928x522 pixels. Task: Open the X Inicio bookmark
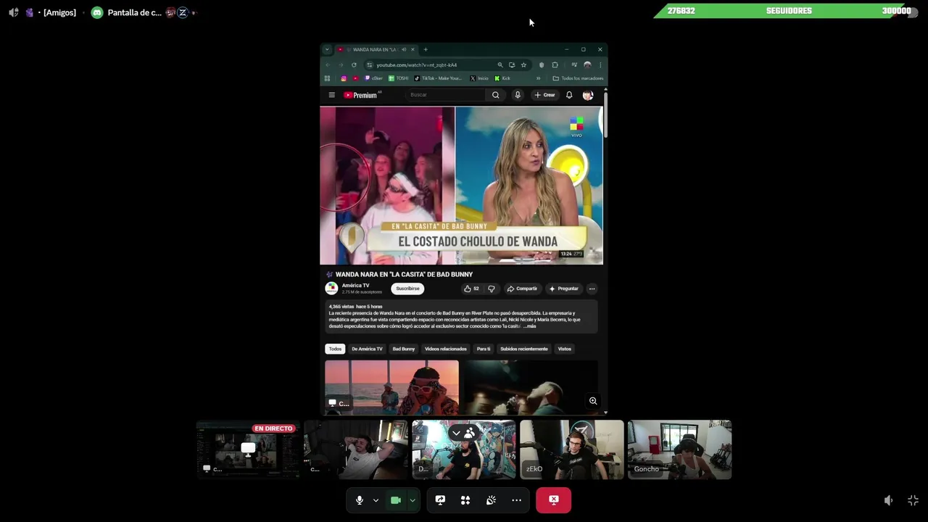click(479, 78)
